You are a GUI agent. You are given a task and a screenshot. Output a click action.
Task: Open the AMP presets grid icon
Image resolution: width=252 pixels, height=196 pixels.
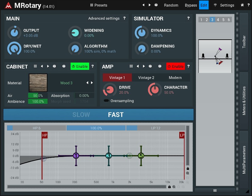coord(131,66)
